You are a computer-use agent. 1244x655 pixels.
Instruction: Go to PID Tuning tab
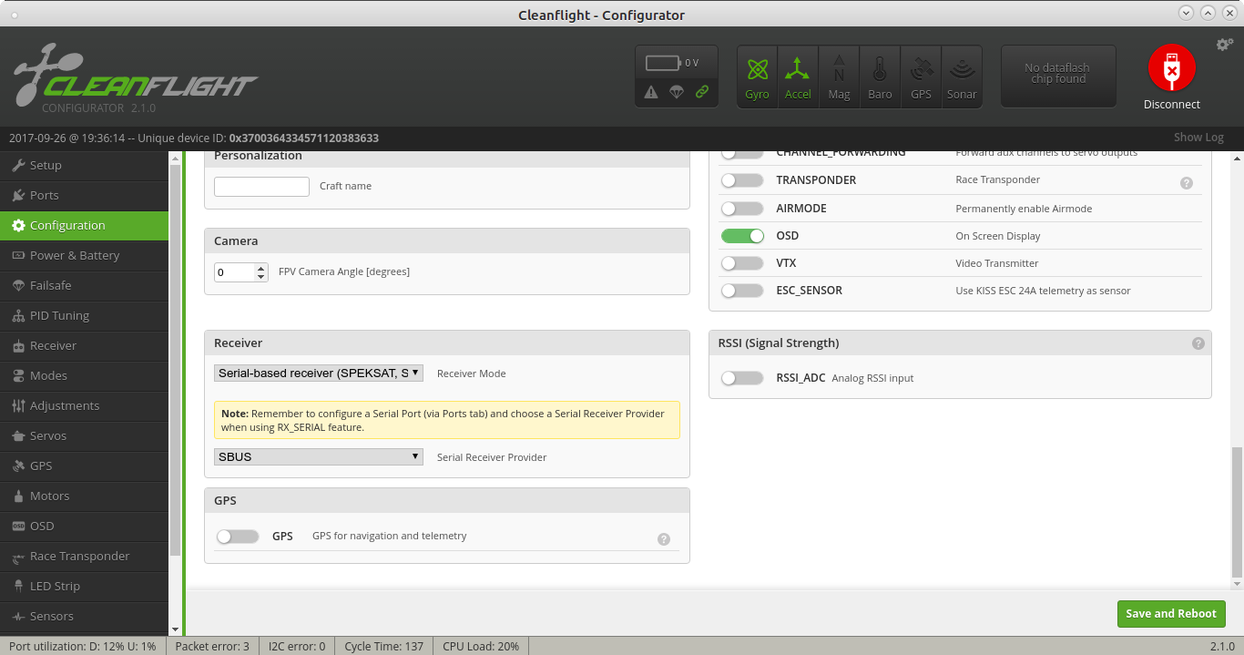coord(84,315)
